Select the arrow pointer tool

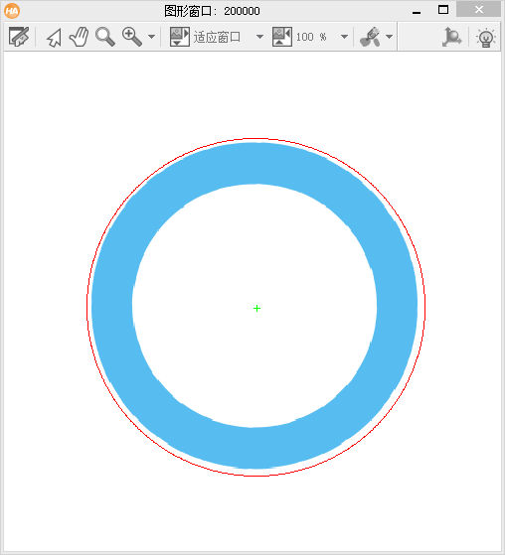(x=54, y=37)
